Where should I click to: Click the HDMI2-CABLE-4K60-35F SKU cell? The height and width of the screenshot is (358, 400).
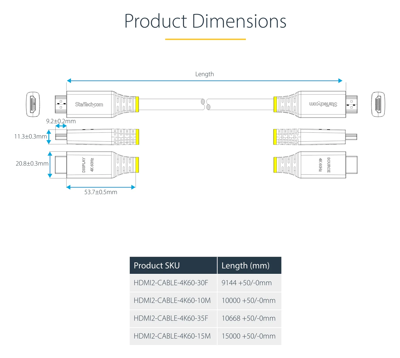click(173, 318)
